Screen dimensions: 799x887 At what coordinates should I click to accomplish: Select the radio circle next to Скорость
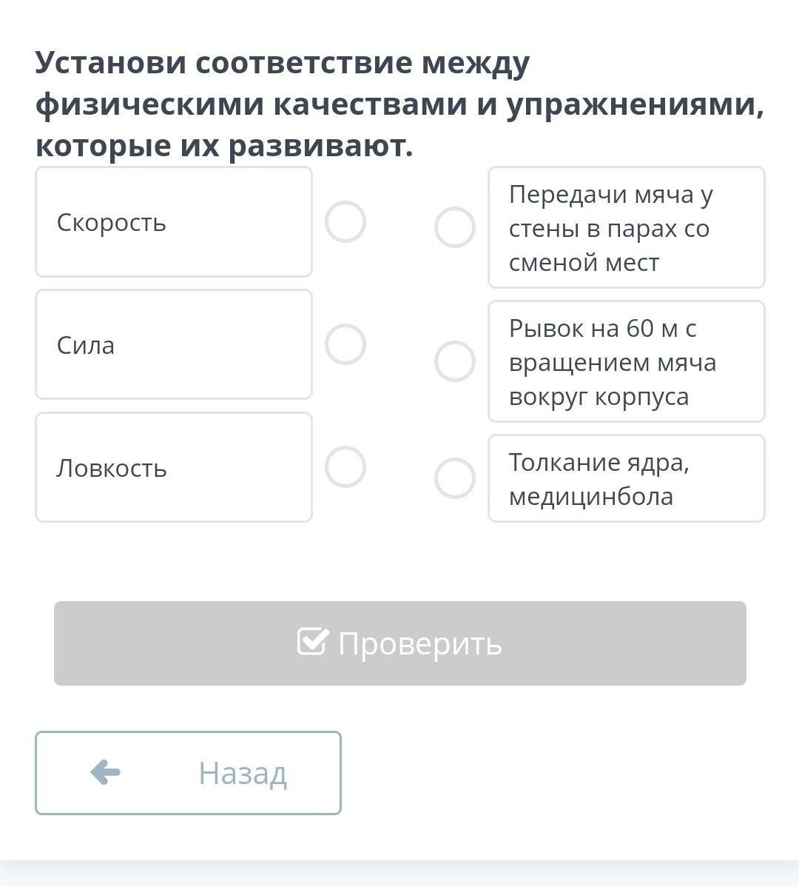click(x=345, y=221)
